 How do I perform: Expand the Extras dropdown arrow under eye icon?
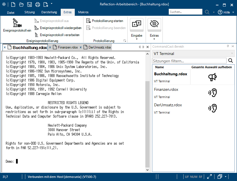(x=154, y=39)
